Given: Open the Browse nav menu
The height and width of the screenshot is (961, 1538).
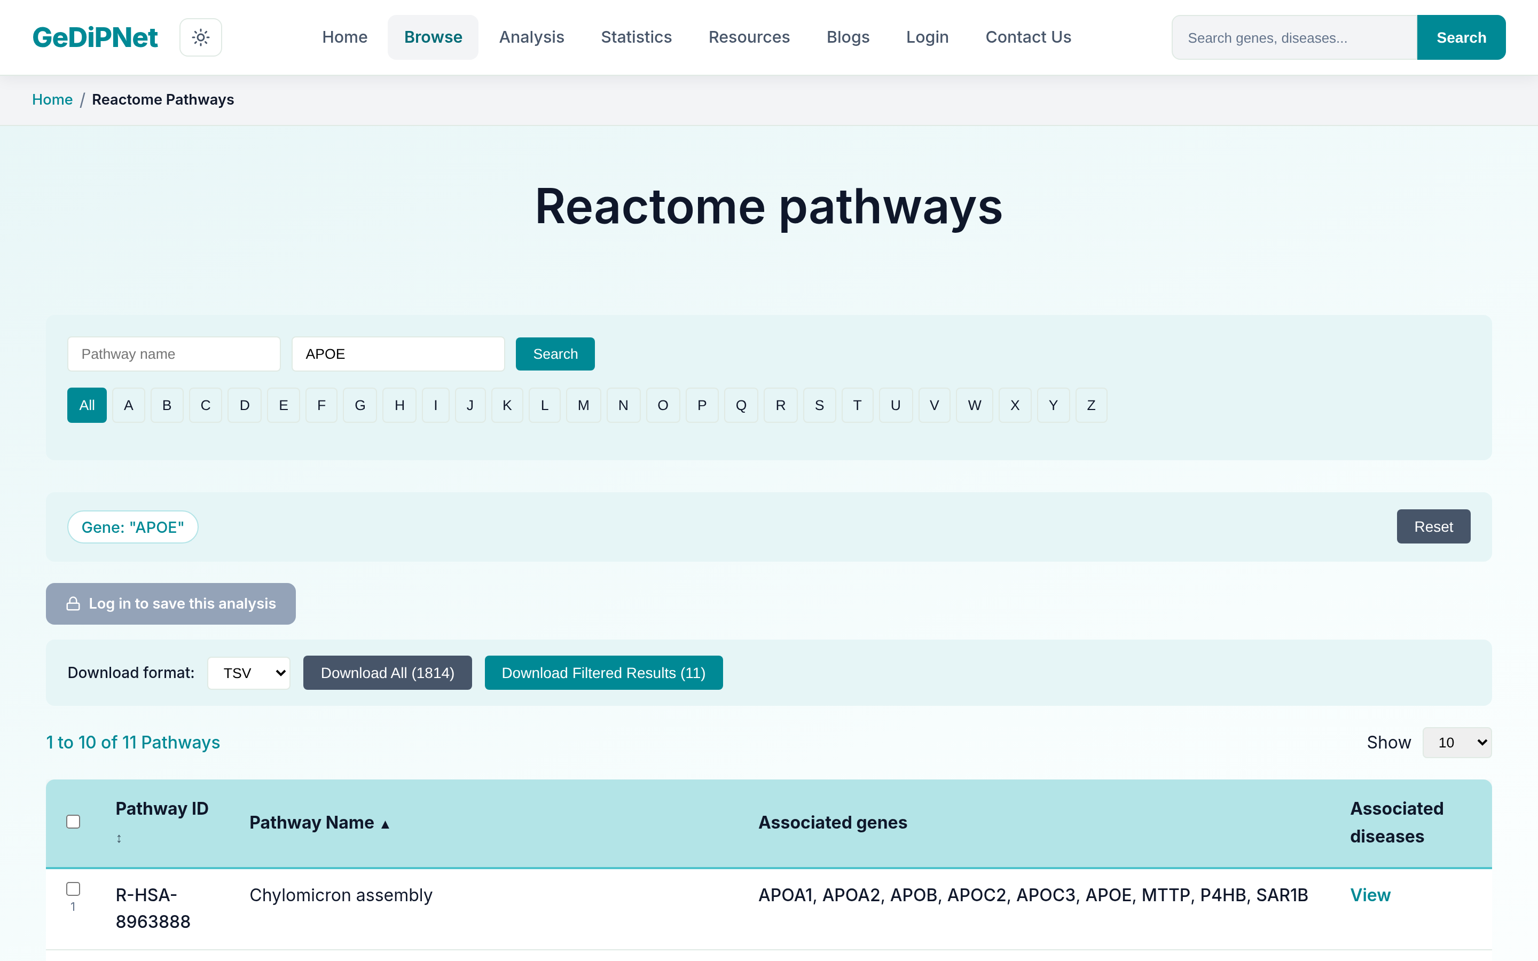Looking at the screenshot, I should click(x=433, y=37).
